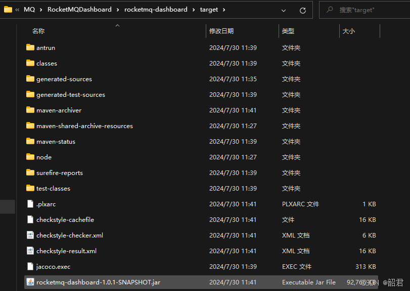The image size is (410, 291).
Task: Select the checkstyle-cachefile file icon
Action: click(30, 219)
